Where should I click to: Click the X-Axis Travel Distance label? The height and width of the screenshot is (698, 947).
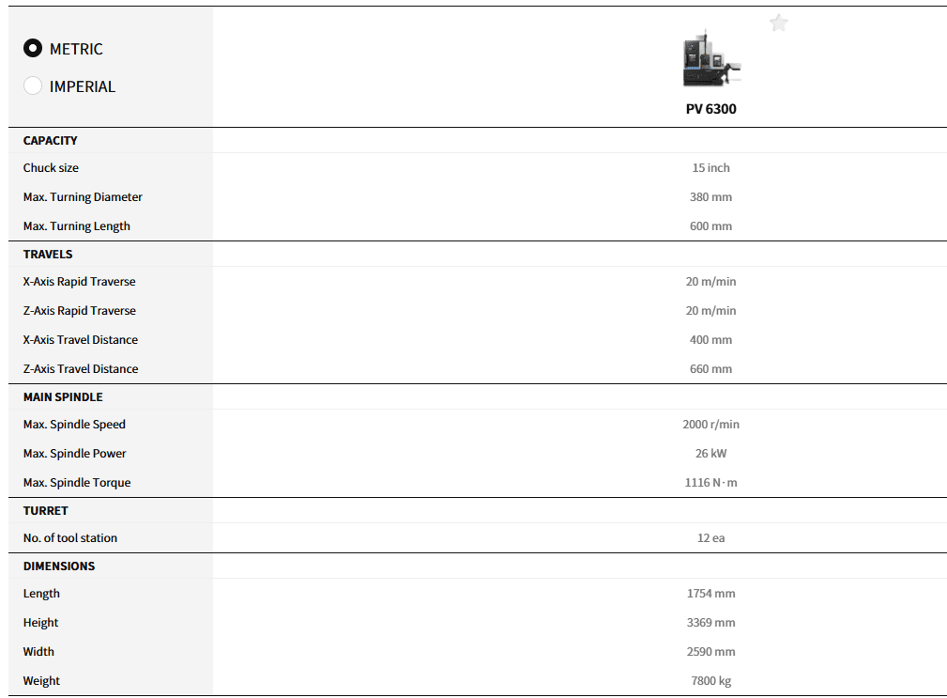point(81,340)
